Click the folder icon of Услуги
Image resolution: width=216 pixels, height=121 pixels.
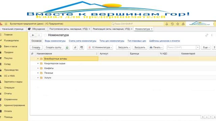coord(41,78)
